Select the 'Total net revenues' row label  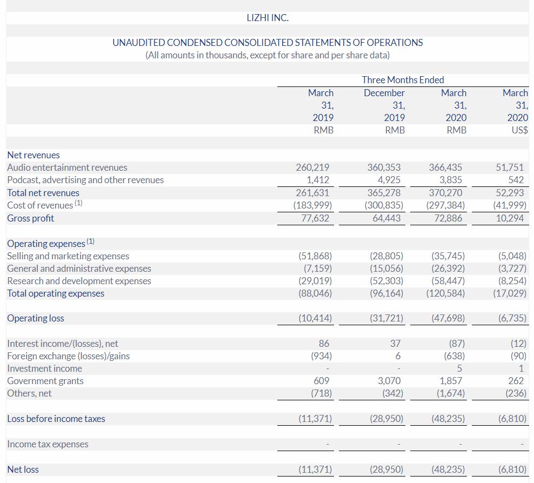pos(43,193)
